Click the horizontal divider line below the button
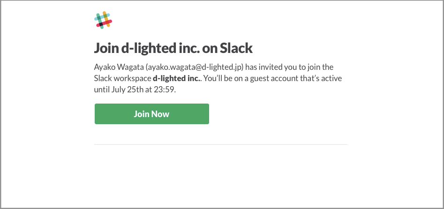Image resolution: width=444 pixels, height=209 pixels. 221,144
